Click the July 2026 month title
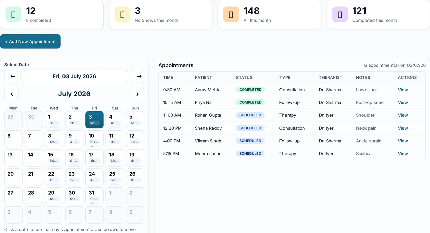The width and height of the screenshot is (430, 233). pyautogui.click(x=74, y=94)
